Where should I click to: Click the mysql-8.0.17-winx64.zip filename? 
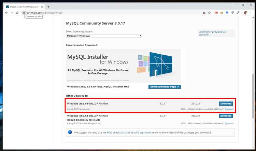[79, 109]
